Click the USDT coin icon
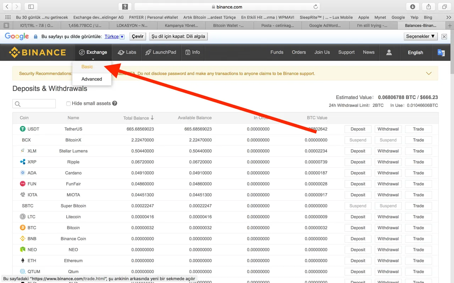 [x=23, y=129]
